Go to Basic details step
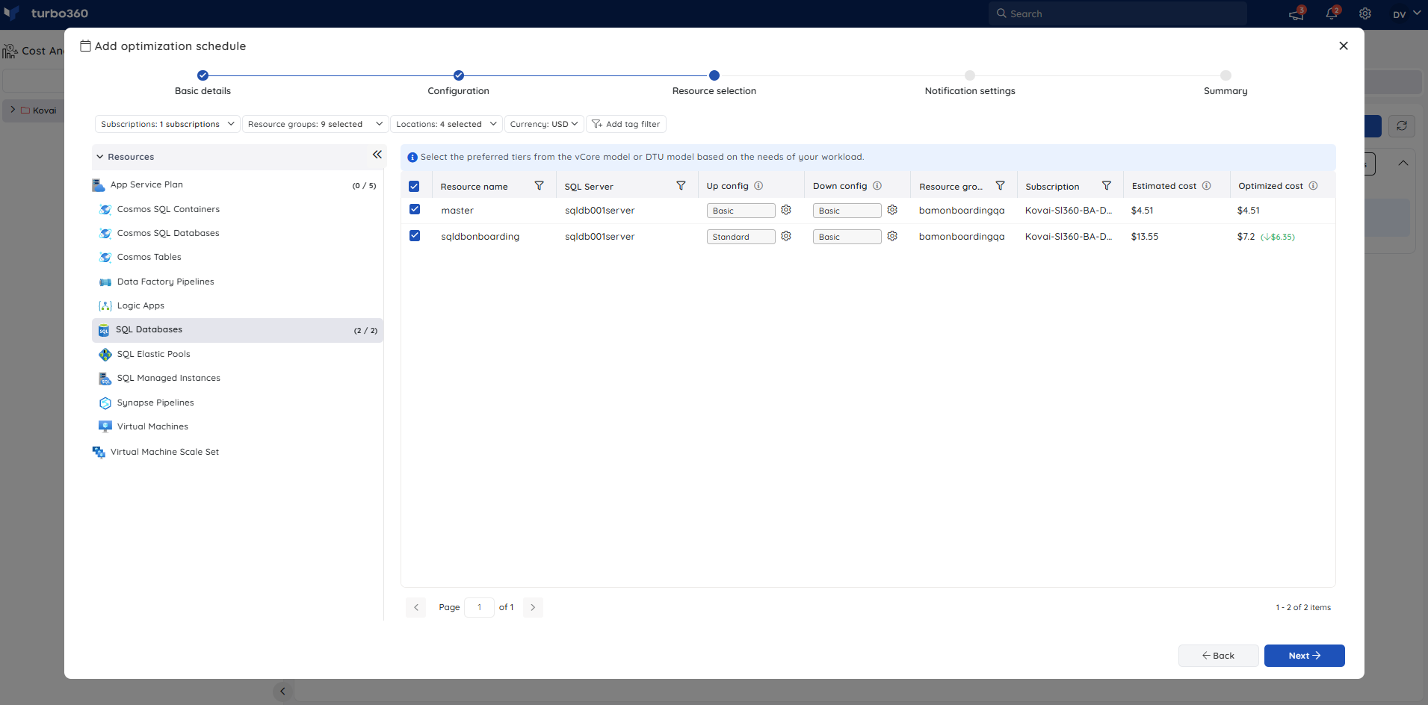The width and height of the screenshot is (1428, 705). coord(203,82)
